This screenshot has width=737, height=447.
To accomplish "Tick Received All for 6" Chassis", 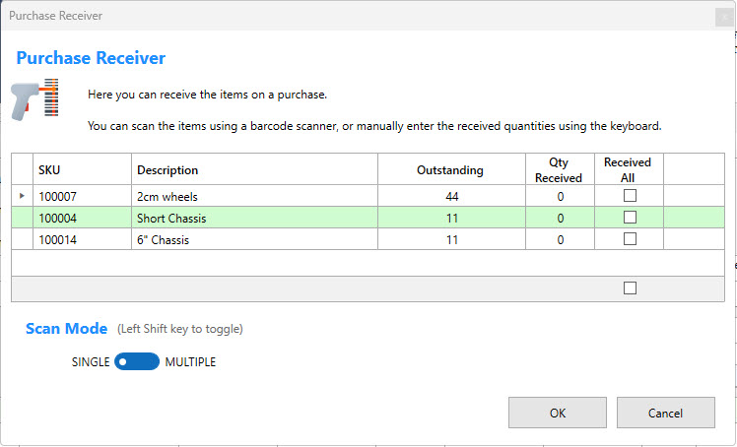I will (630, 239).
